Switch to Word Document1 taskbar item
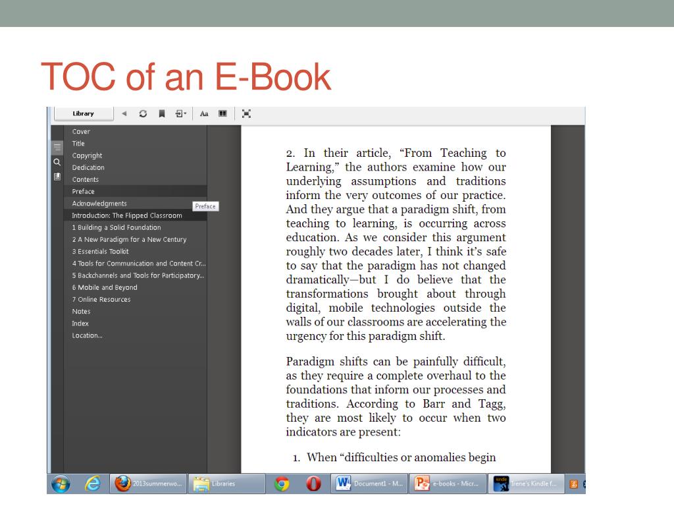Image resolution: width=674 pixels, height=506 pixels. pos(369,484)
